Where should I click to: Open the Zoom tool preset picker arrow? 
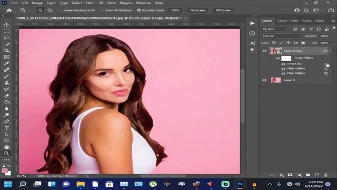29,11
